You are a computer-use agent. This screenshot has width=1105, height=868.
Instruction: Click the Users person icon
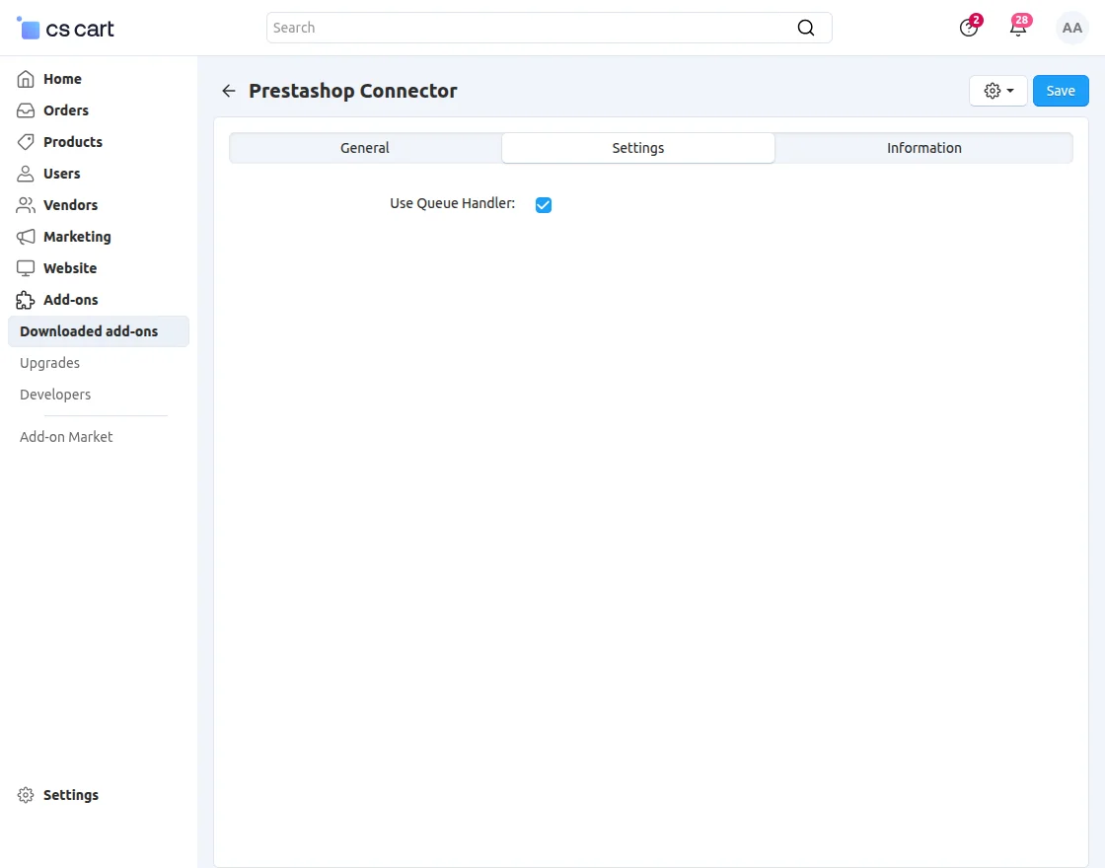24,173
